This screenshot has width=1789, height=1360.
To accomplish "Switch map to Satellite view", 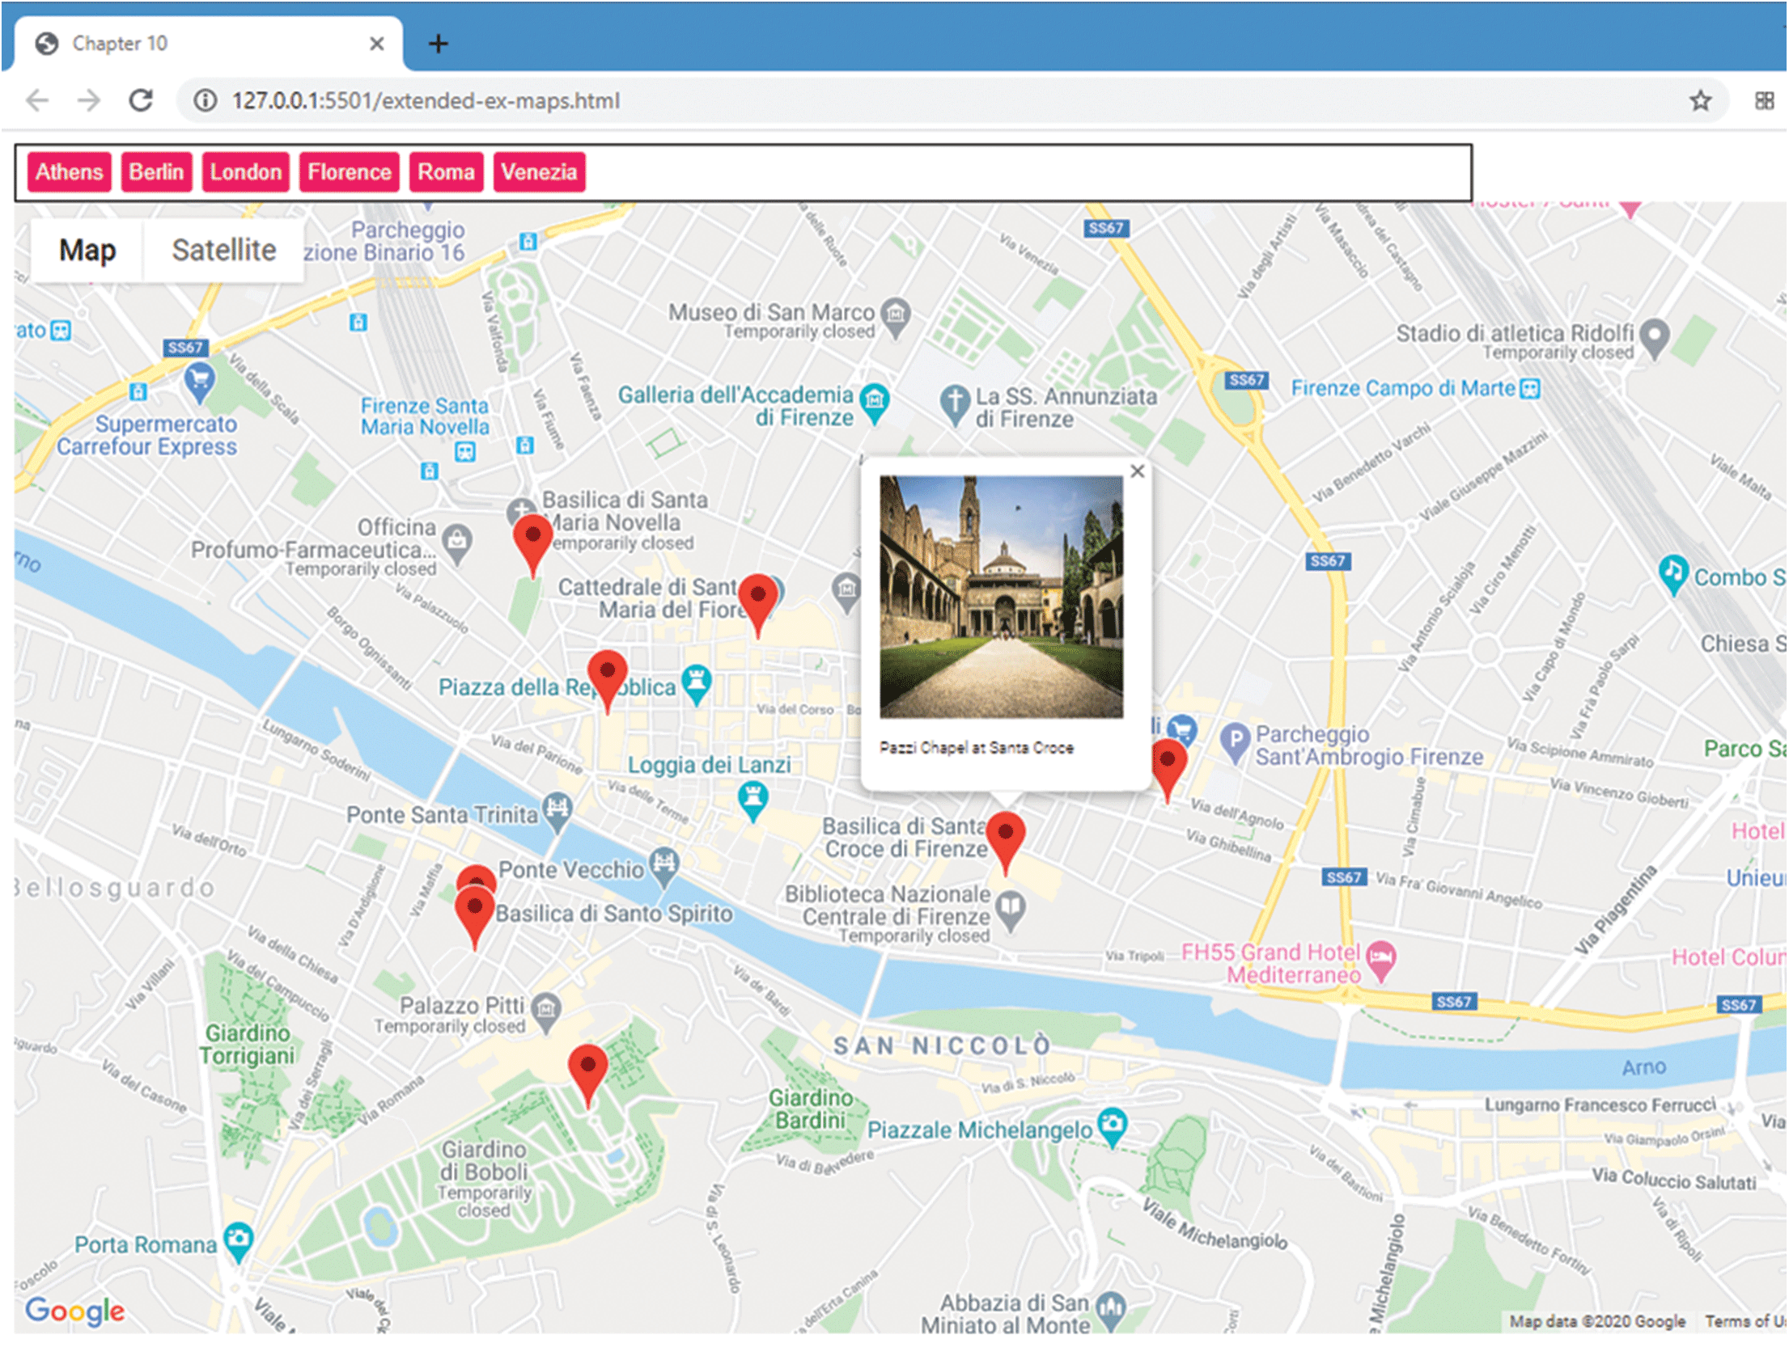I will point(223,250).
